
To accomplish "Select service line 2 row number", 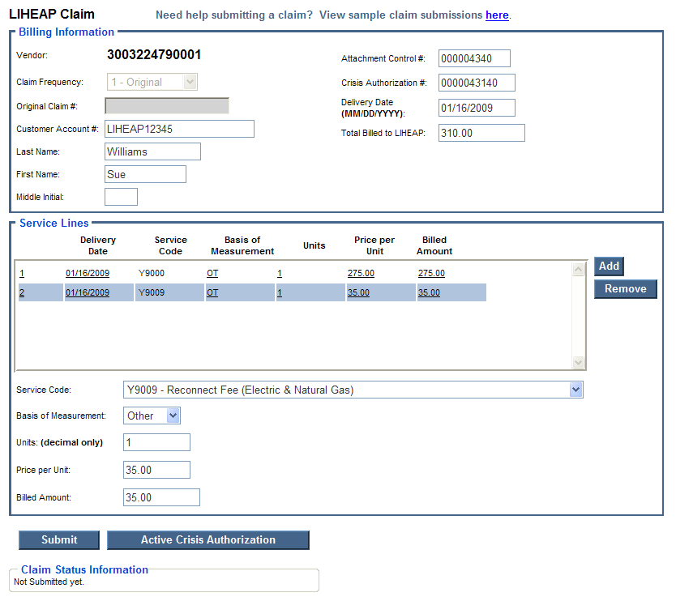I will [x=22, y=293].
